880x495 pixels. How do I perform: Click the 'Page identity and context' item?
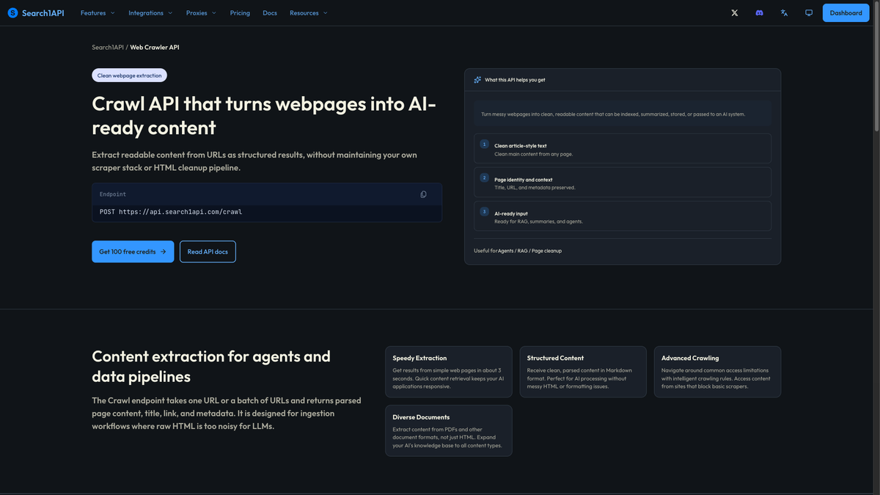(x=623, y=182)
